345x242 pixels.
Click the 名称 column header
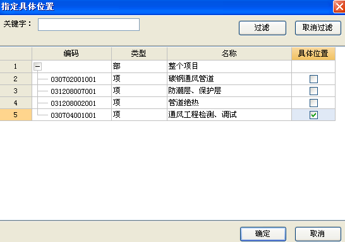pyautogui.click(x=229, y=54)
